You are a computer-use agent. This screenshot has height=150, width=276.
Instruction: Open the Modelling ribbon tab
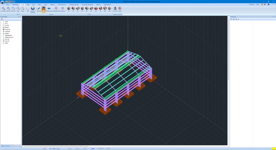tap(15, 4)
